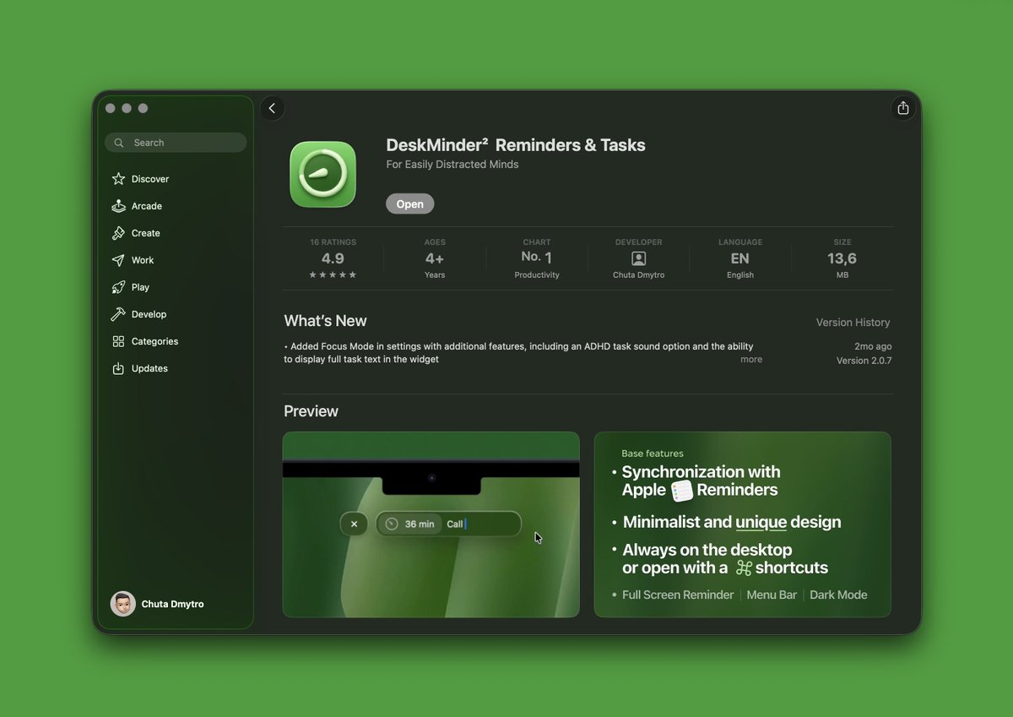Open the Base features preview image

pos(742,524)
